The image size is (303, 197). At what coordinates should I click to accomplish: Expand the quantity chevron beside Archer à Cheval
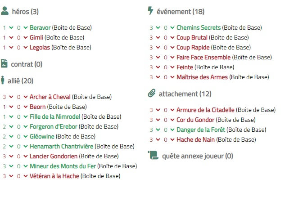(11, 97)
